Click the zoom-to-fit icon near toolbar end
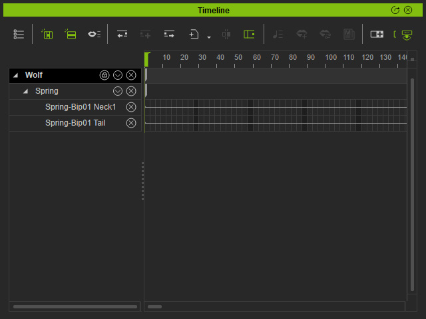The width and height of the screenshot is (426, 319). pyautogui.click(x=377, y=34)
